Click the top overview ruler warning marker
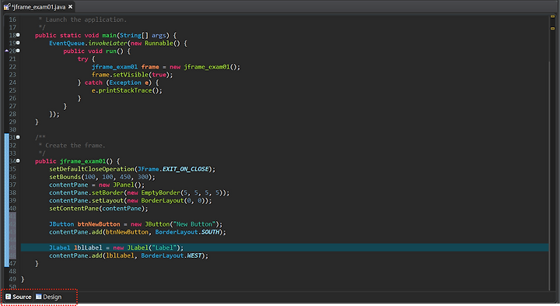Viewport: 560px width, 306px height. click(552, 16)
